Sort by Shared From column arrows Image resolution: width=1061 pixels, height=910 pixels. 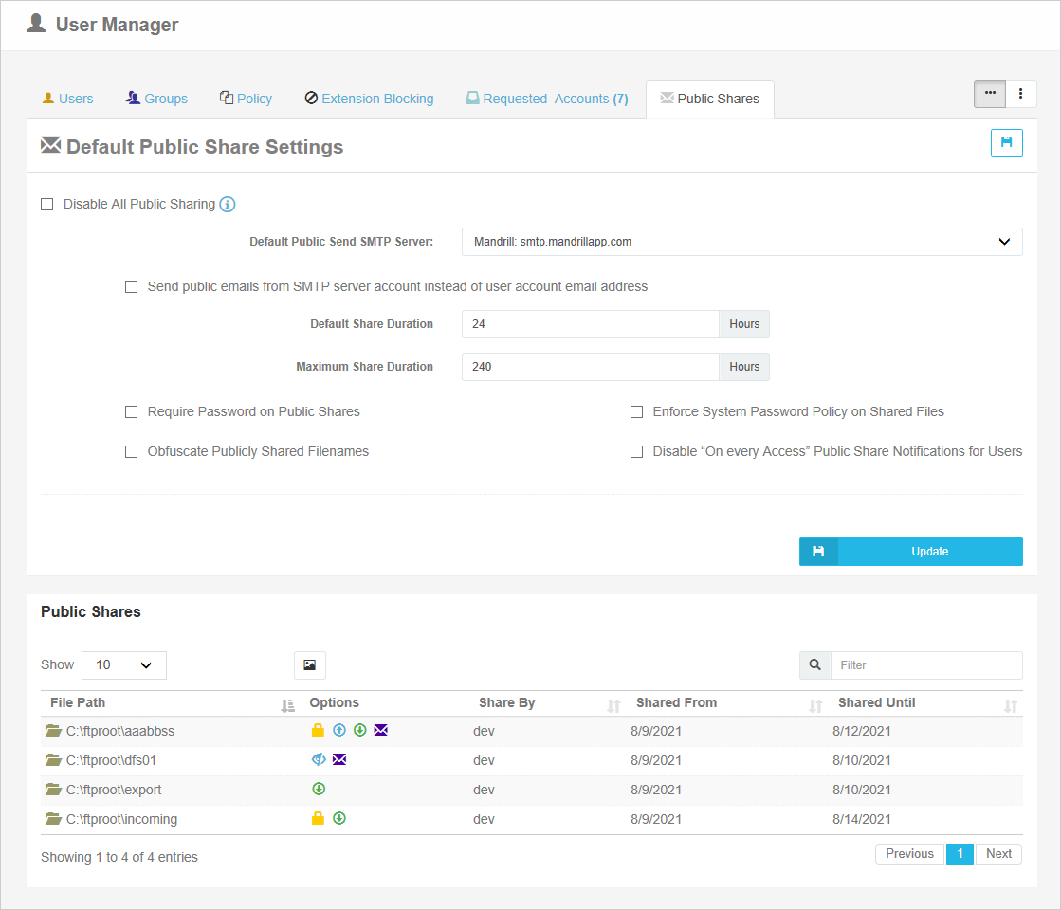(815, 705)
